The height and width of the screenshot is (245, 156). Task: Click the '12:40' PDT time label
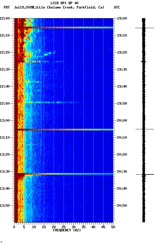coord(5,86)
